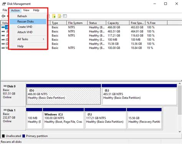The image size is (182, 144).
Task: Open the File menu
Action: [x=5, y=10]
